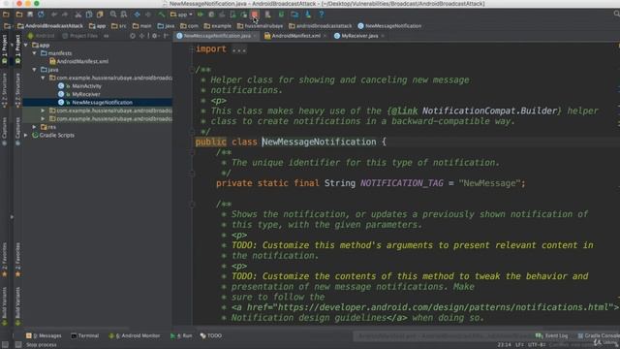Open AndroidManifest.xml in the project tree
This screenshot has width=620, height=349.
[78, 61]
